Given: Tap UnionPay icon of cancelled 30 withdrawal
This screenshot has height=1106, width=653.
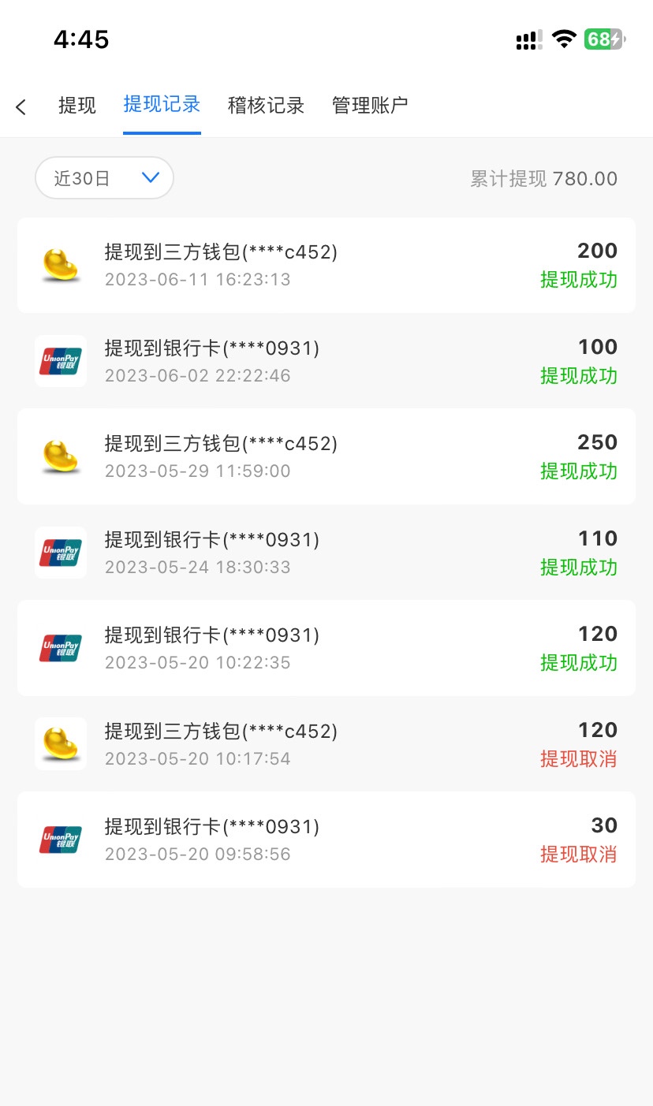Looking at the screenshot, I should [x=61, y=840].
